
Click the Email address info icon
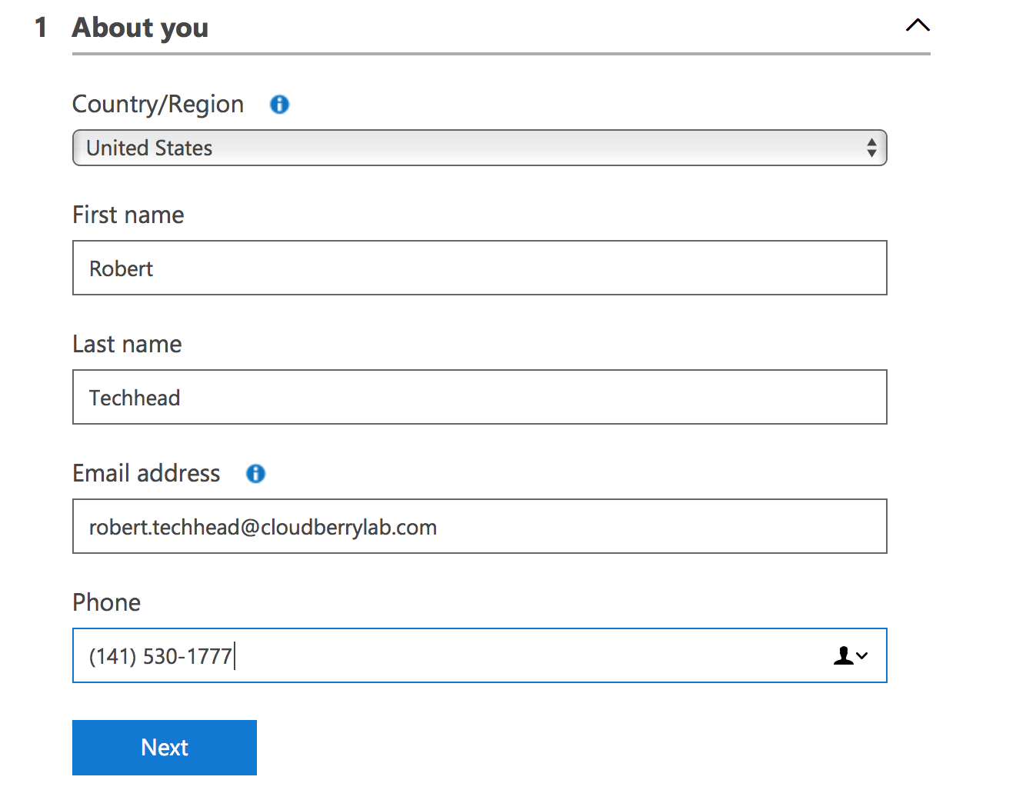tap(255, 474)
